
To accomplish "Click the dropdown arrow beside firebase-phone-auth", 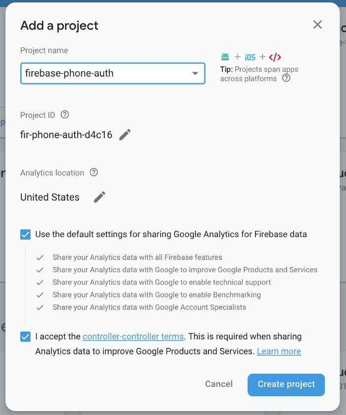I will tap(196, 73).
